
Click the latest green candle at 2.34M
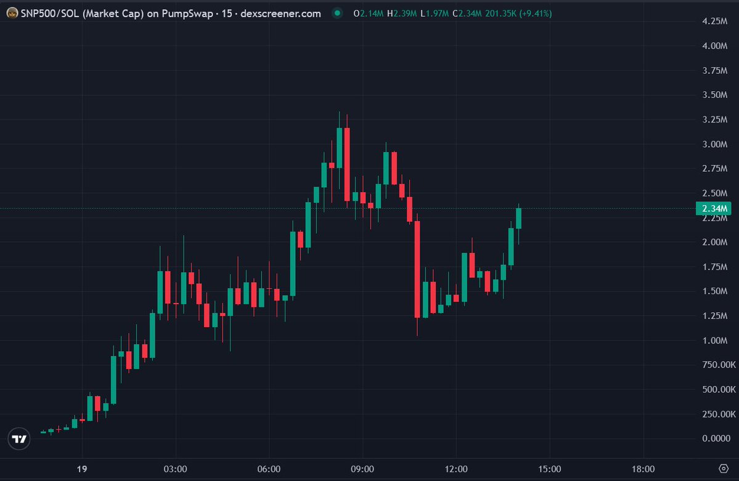pos(519,219)
